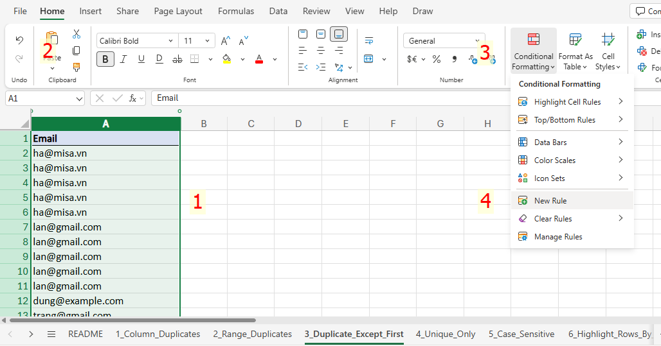Align text left
Viewport: 661px width, 346px height.
coord(303,51)
